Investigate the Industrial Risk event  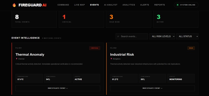(152, 88)
